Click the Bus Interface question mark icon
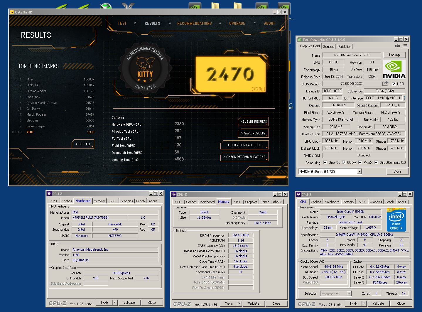 404,98
